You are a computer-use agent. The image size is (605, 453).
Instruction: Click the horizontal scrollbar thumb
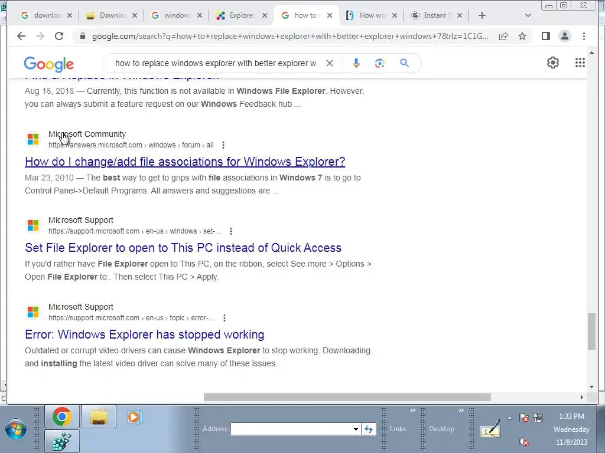(347, 397)
